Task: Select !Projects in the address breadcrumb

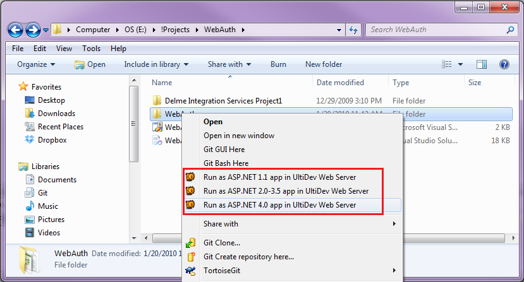Action: pyautogui.click(x=175, y=30)
